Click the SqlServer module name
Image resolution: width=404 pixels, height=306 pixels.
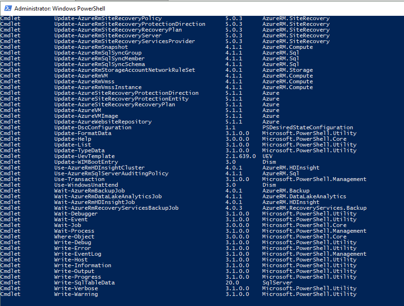[x=277, y=283]
